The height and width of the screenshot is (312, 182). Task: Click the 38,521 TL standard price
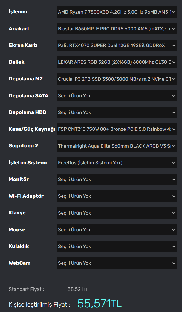(78, 289)
